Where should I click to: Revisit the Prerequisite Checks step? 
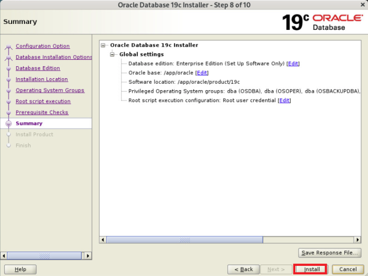tap(42, 112)
